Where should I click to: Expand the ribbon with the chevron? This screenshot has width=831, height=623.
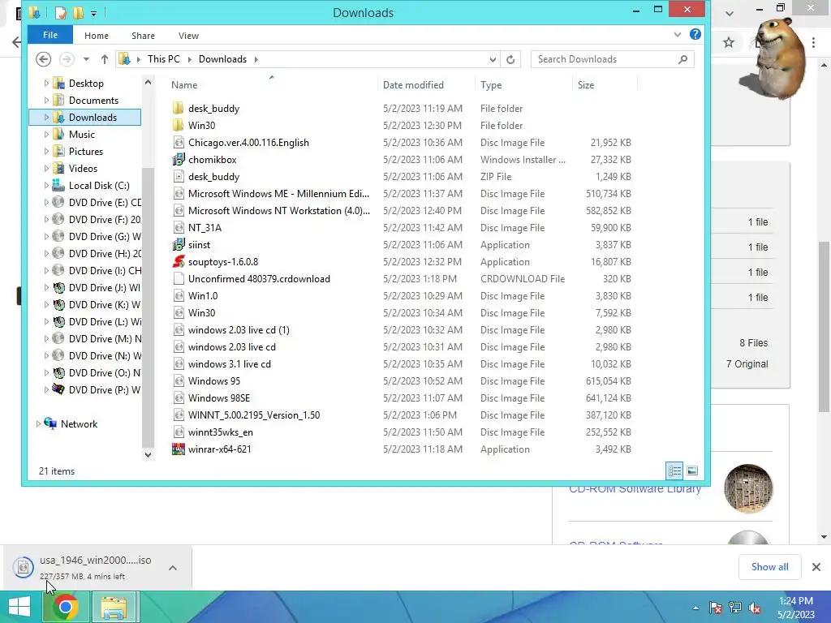pyautogui.click(x=678, y=35)
